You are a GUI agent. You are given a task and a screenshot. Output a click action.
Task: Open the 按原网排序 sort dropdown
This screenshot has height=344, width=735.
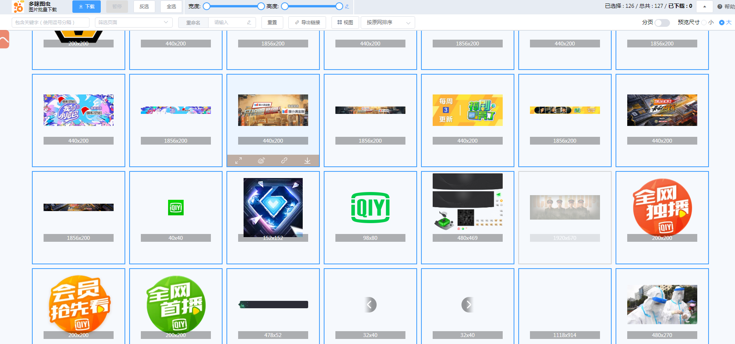click(388, 23)
